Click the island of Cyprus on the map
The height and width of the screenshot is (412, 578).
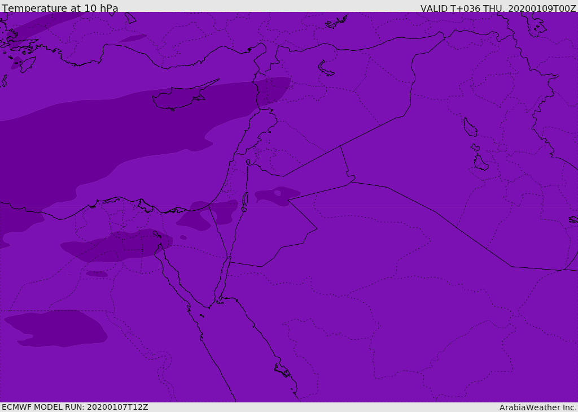(185, 96)
